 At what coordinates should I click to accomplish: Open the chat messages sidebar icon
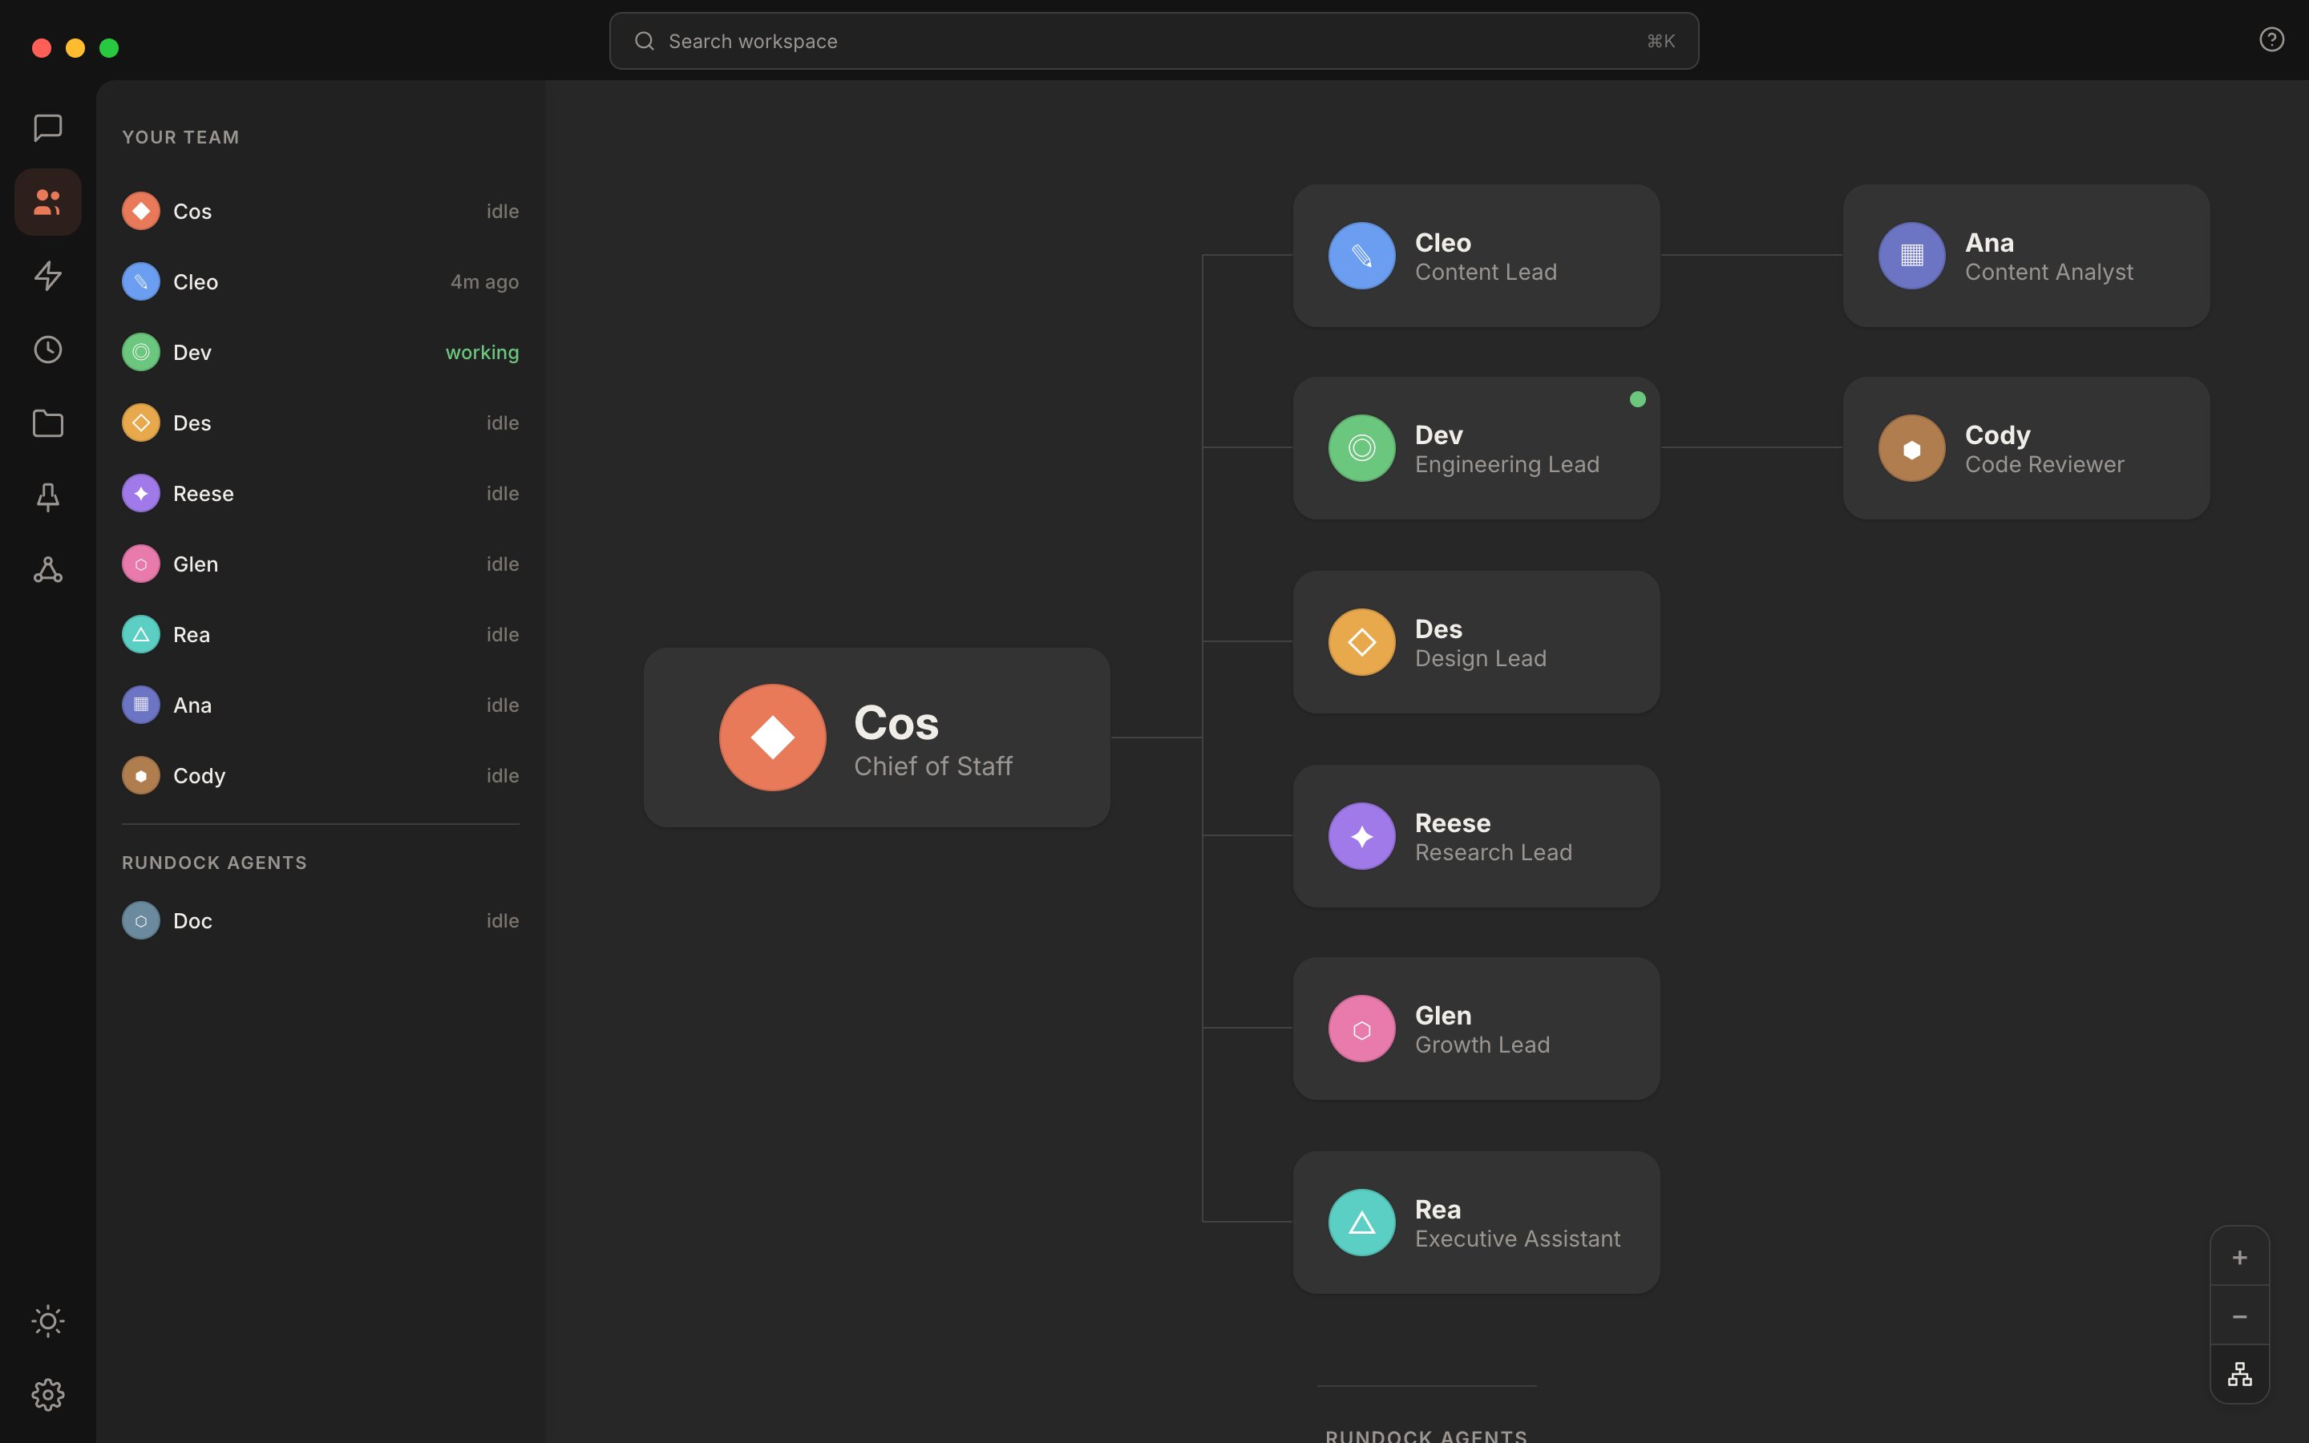pyautogui.click(x=48, y=128)
